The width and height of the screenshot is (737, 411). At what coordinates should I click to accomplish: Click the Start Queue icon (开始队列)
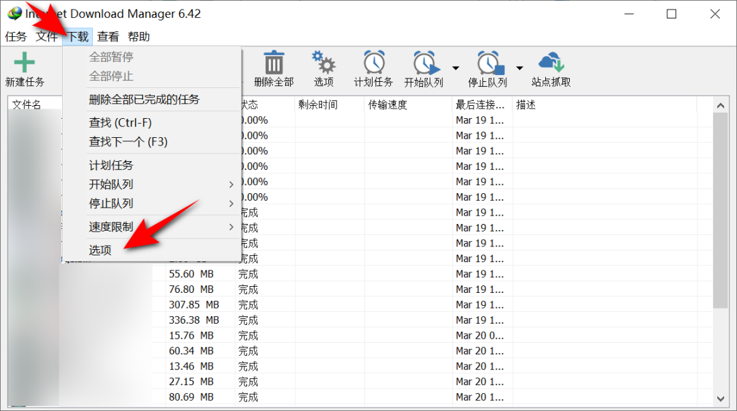(426, 63)
